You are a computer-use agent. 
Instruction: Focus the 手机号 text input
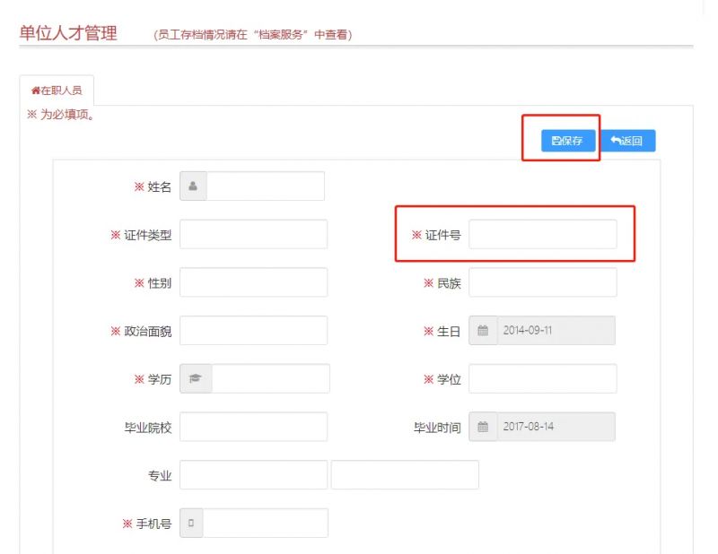266,523
